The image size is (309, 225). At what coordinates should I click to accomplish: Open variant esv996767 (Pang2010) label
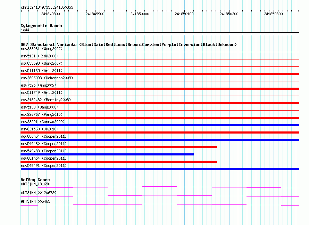pos(42,114)
